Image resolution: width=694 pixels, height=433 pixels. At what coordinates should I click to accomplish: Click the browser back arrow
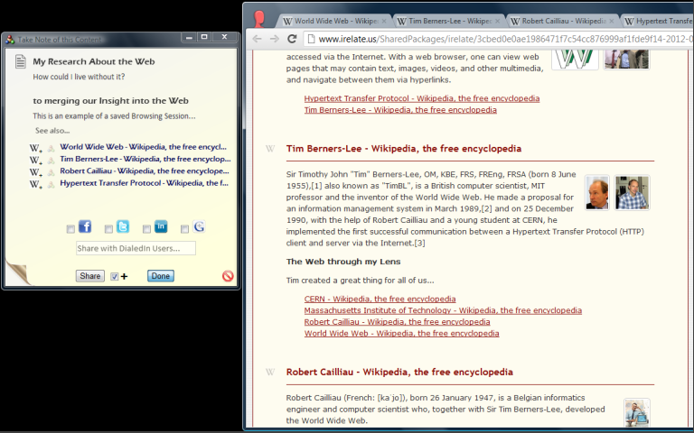(x=257, y=39)
